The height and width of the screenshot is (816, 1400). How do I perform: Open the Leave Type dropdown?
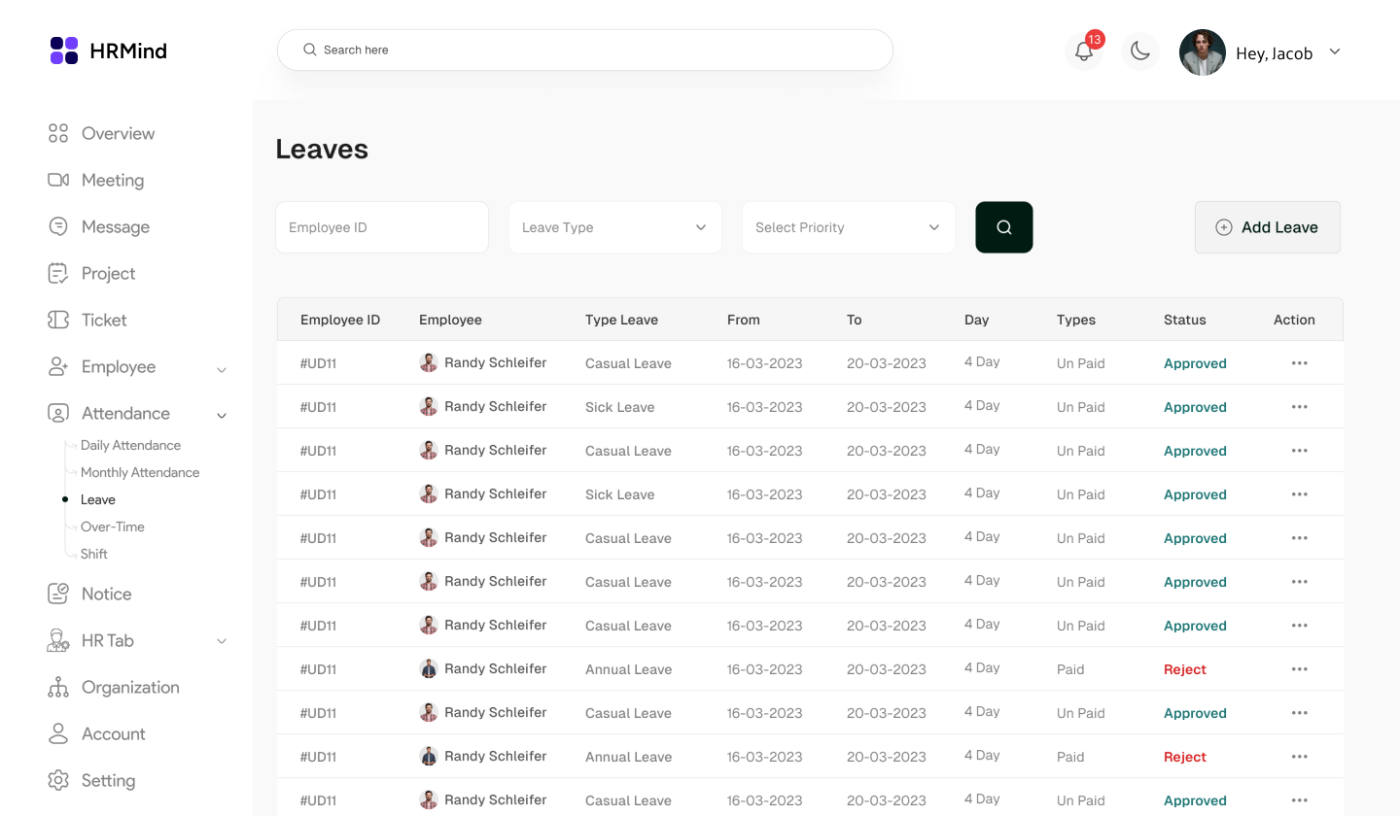[614, 227]
